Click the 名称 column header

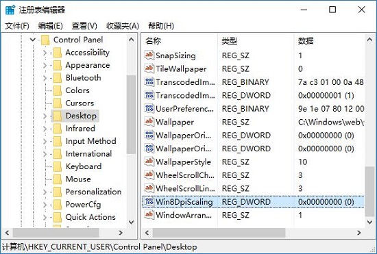[x=180, y=41]
